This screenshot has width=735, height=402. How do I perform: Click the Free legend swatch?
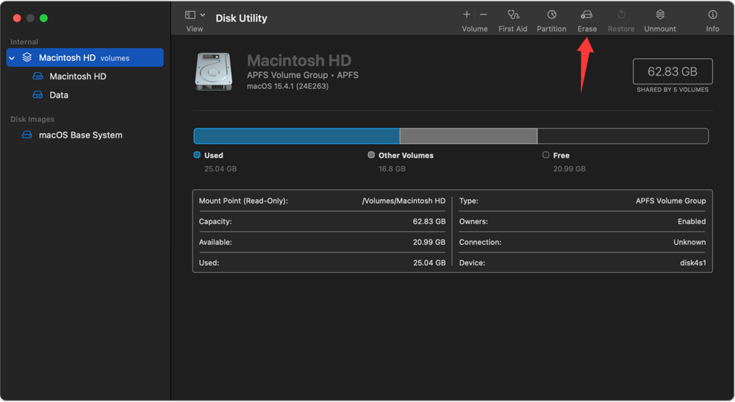[x=545, y=155]
